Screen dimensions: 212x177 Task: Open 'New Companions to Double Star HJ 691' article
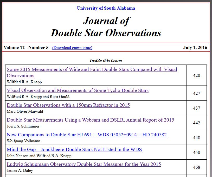coord(87,135)
